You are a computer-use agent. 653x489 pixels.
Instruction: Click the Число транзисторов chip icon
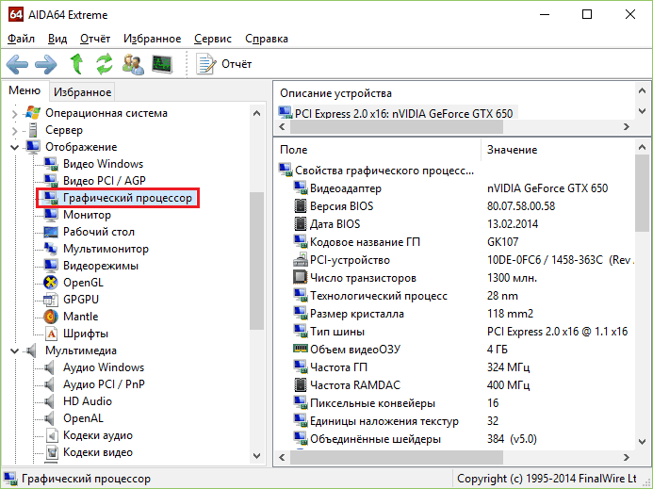tap(301, 278)
